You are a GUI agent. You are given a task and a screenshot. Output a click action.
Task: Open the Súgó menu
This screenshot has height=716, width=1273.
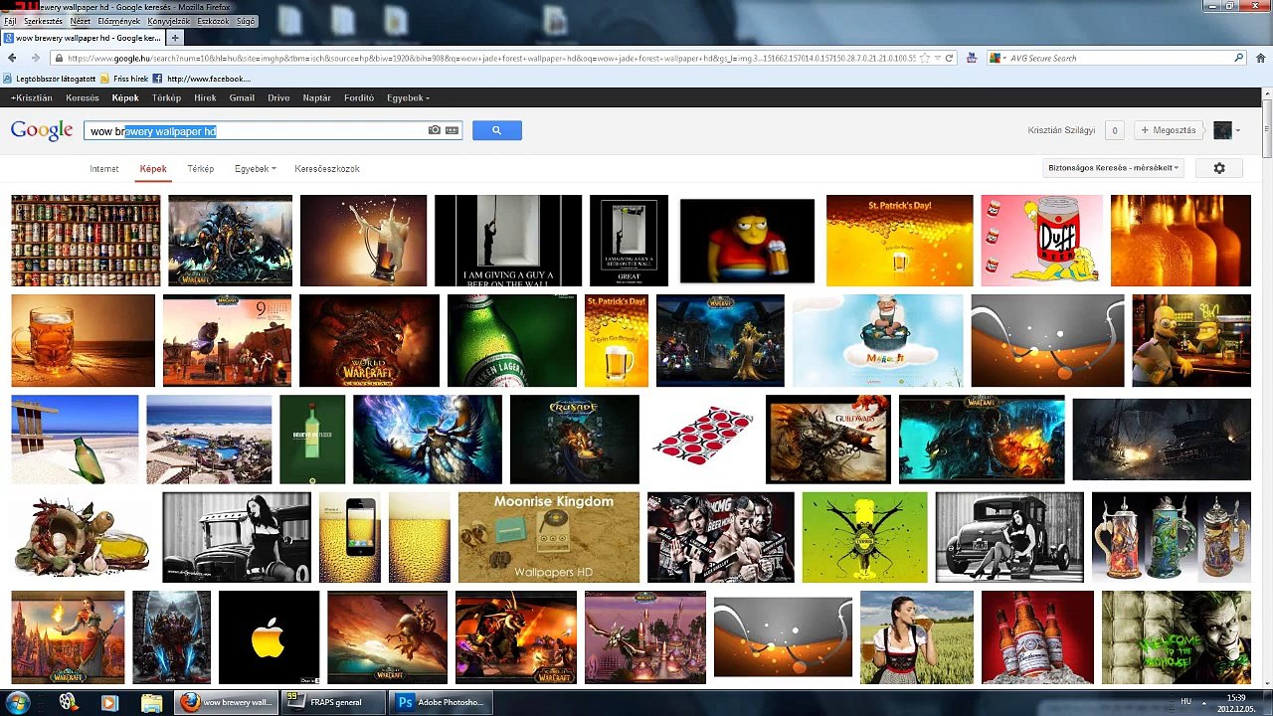pos(246,21)
